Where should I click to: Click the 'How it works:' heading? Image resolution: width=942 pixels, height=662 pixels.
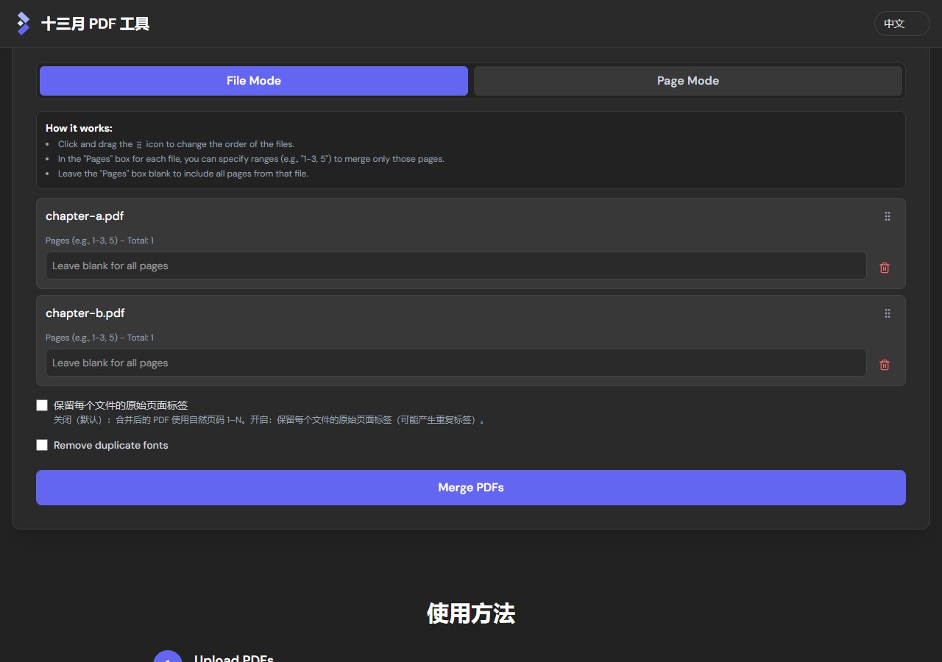[x=79, y=128]
